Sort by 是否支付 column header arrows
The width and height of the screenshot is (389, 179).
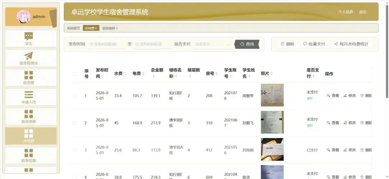pos(313,77)
